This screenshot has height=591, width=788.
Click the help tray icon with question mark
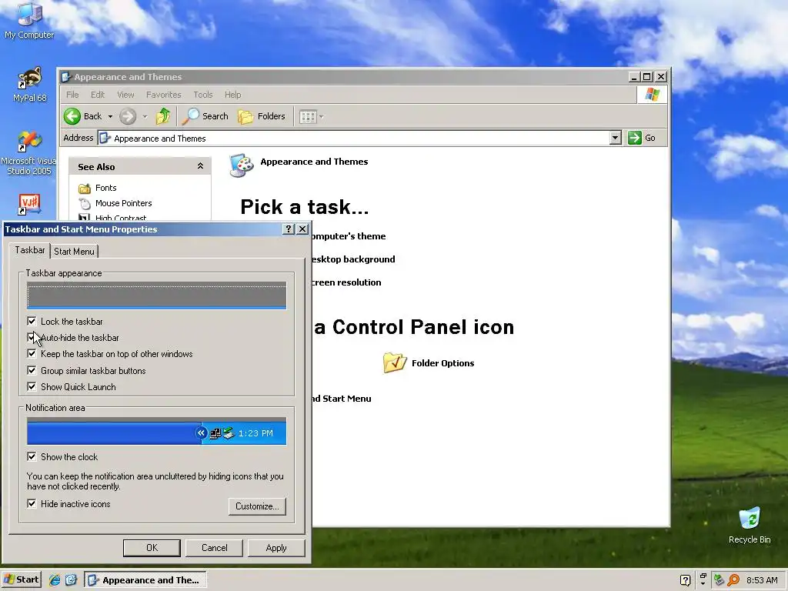685,580
